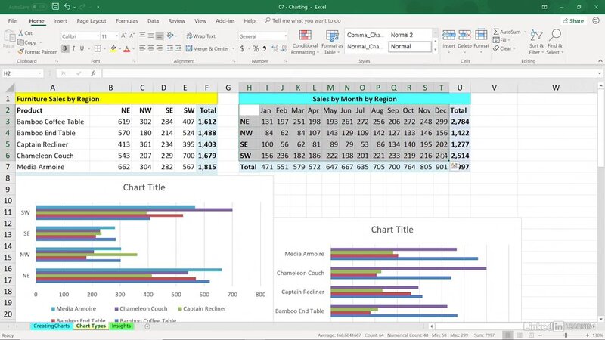The height and width of the screenshot is (340, 605).
Task: Click the Tell me search field
Action: [306, 21]
